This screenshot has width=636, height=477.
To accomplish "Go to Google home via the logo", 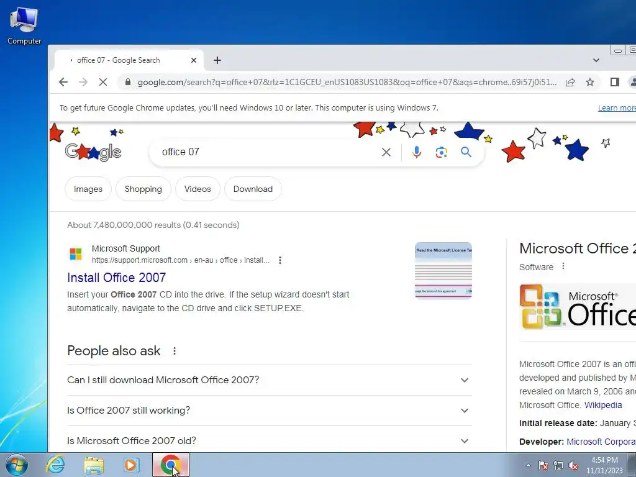I will [x=93, y=153].
